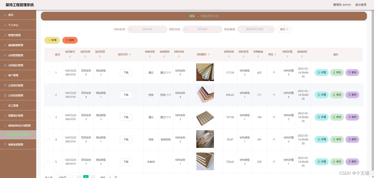Log out via 退出登录
The height and width of the screenshot is (178, 374).
(361, 5)
